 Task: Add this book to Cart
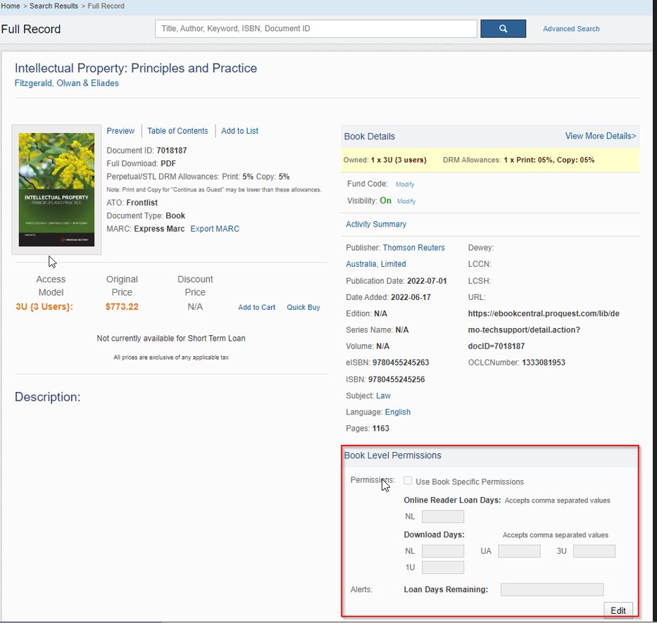click(256, 307)
